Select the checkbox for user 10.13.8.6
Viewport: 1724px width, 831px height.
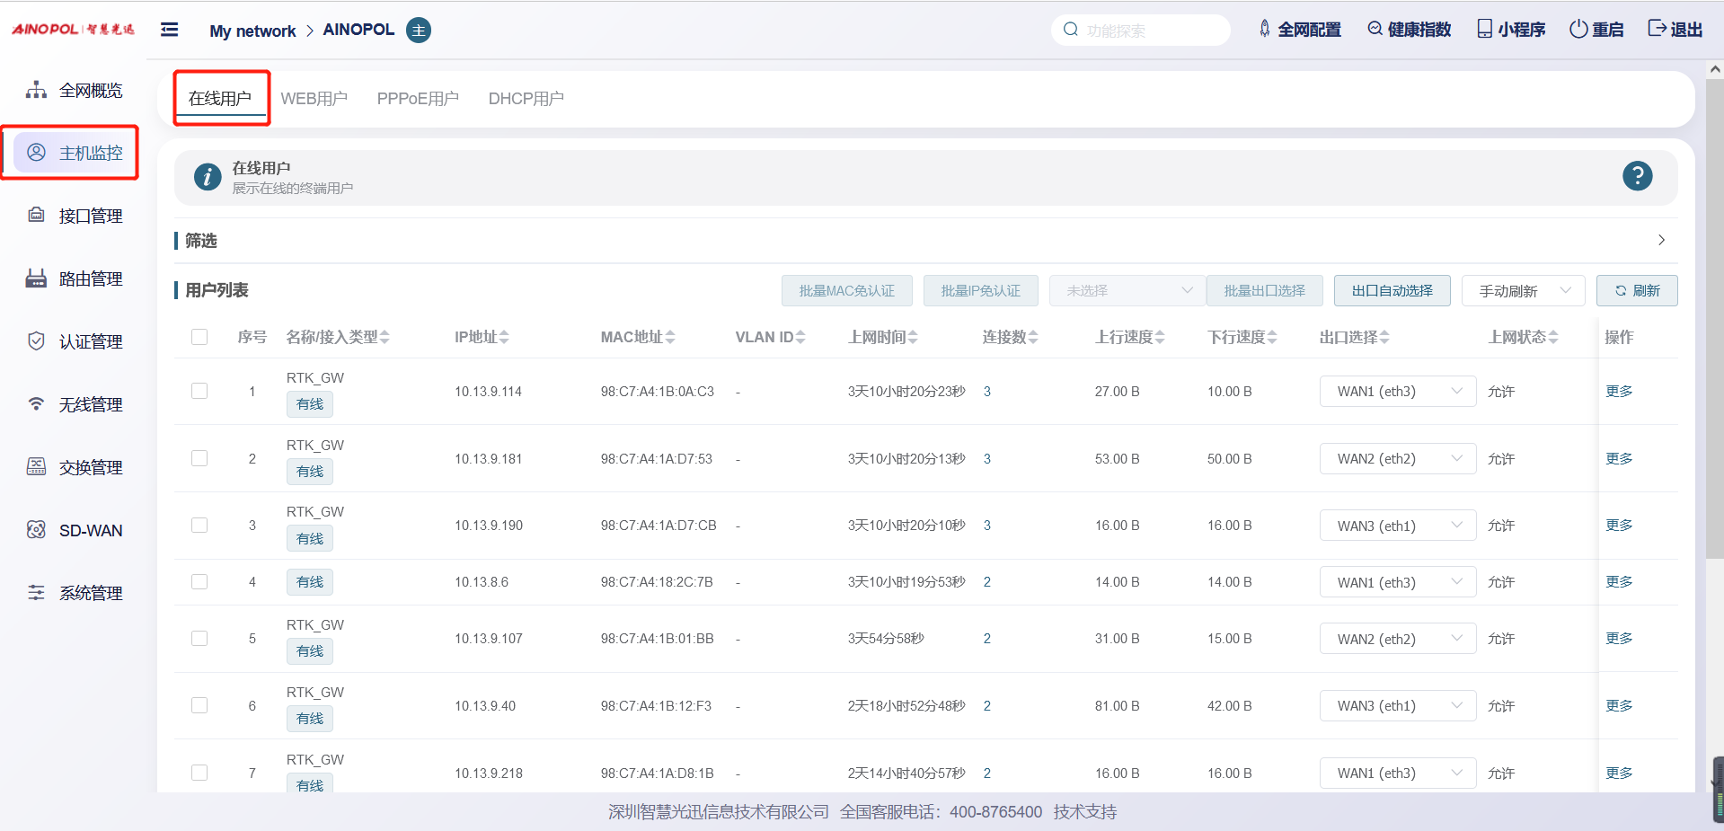pos(199,582)
